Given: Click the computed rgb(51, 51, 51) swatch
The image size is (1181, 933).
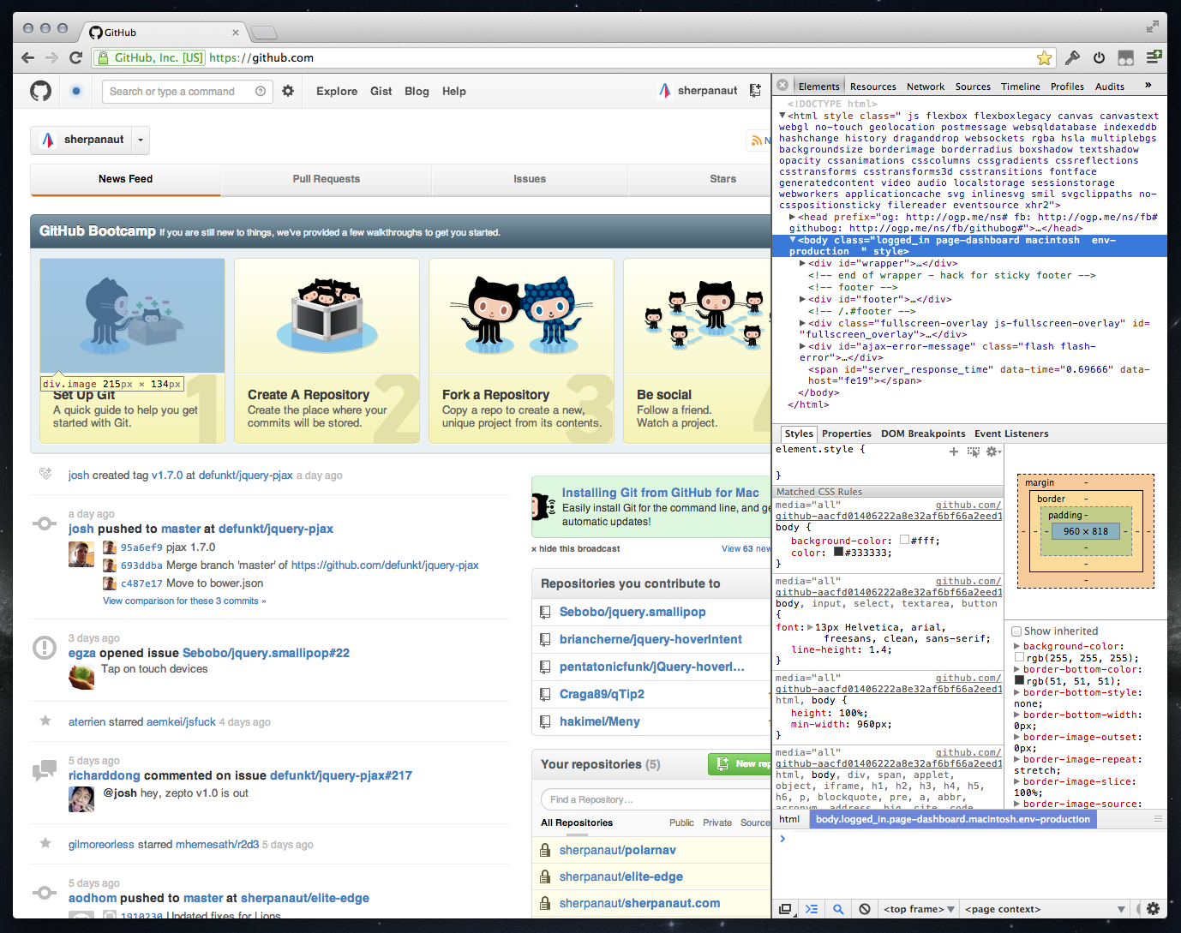Looking at the screenshot, I should pyautogui.click(x=1019, y=680).
